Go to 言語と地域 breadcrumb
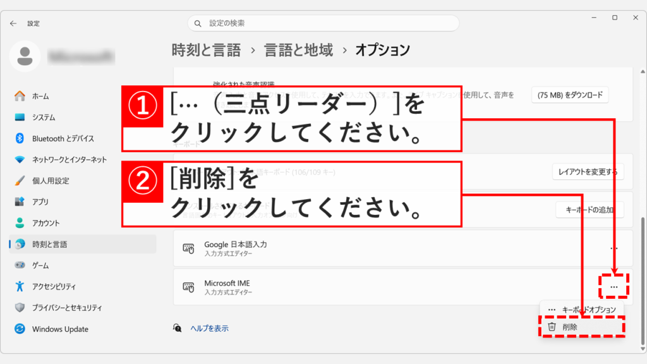 [298, 51]
